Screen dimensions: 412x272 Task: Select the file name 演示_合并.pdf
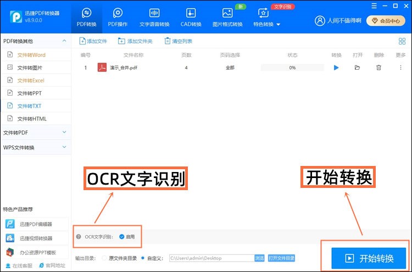(x=124, y=68)
